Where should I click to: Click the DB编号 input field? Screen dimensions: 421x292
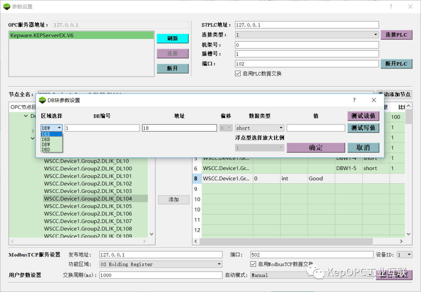102,128
